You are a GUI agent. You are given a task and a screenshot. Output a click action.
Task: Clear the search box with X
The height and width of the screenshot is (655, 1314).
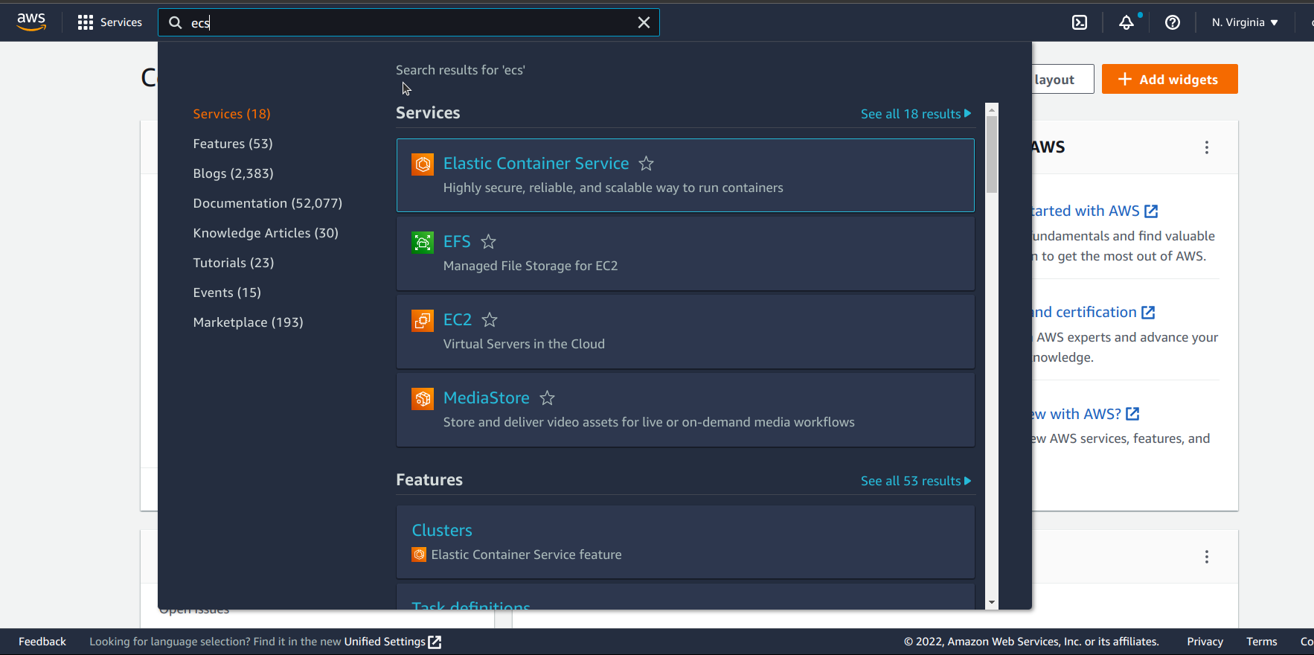pyautogui.click(x=644, y=22)
